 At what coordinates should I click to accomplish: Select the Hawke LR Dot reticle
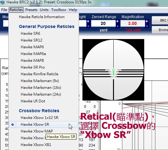33,101
